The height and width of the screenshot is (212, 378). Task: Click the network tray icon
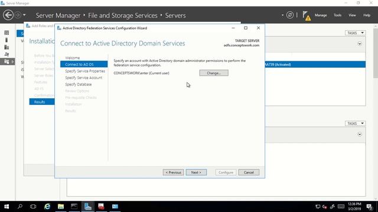coord(318,207)
